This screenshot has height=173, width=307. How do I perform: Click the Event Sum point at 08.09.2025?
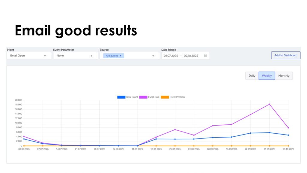point(213,126)
